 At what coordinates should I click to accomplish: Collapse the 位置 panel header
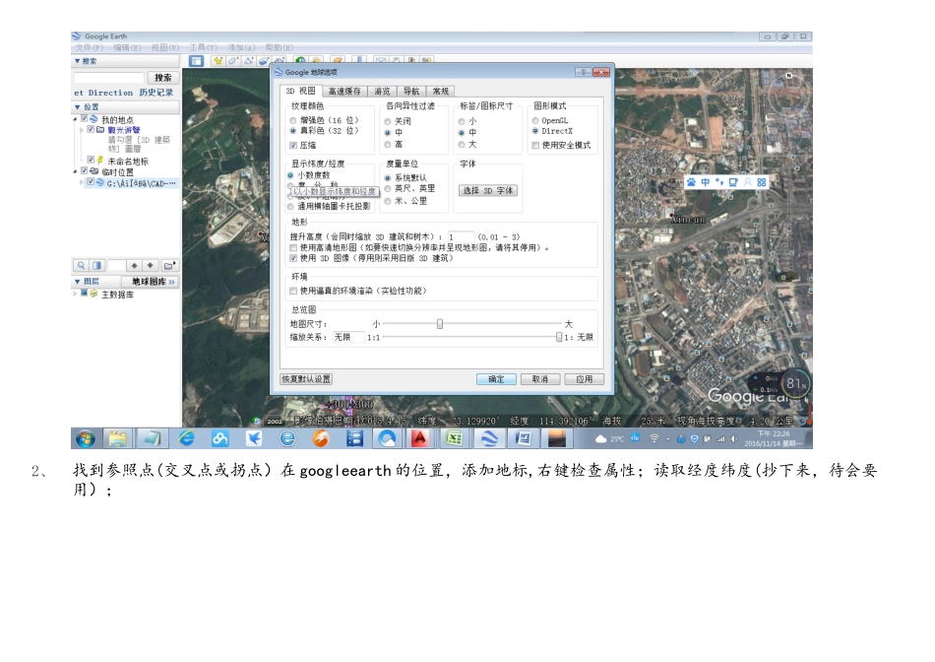(x=77, y=106)
